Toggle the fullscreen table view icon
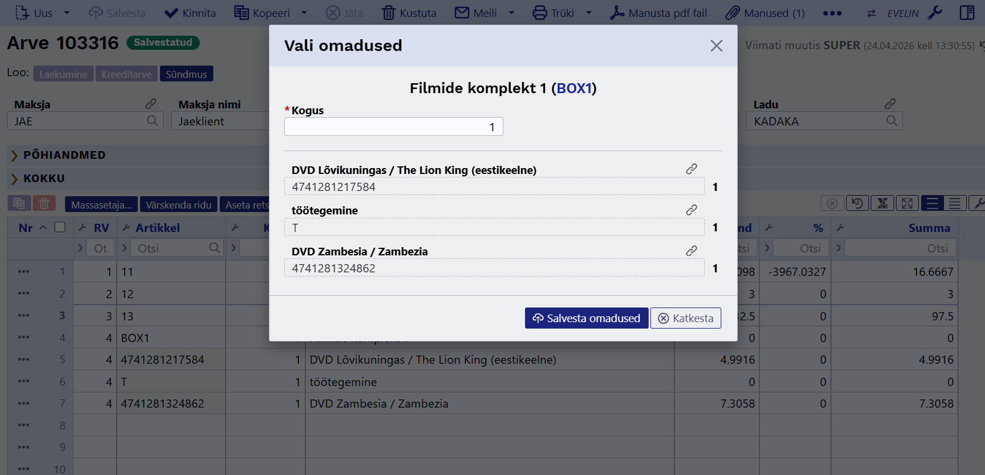 pos(907,203)
